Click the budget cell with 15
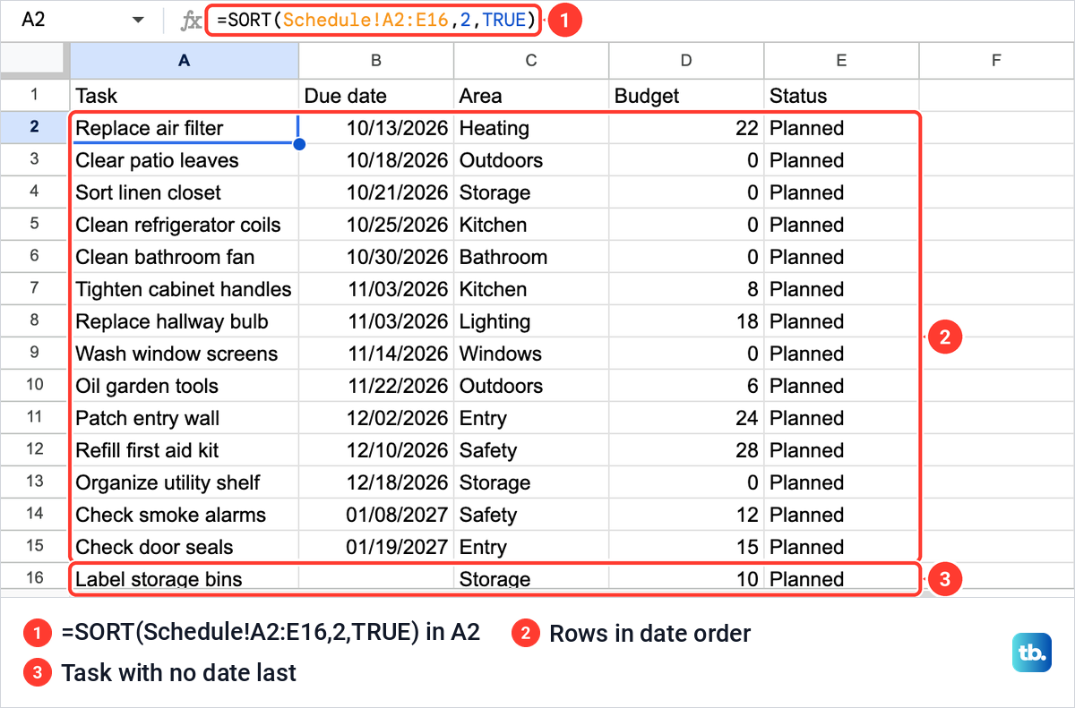 click(686, 547)
